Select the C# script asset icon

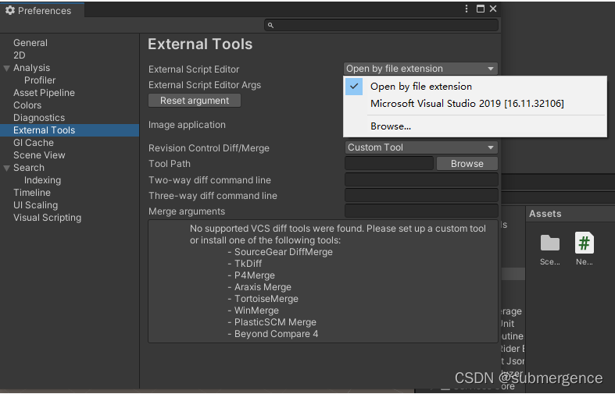[584, 243]
